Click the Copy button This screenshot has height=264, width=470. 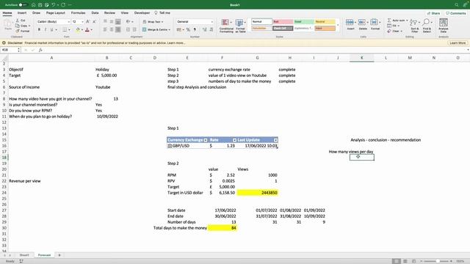[23, 26]
